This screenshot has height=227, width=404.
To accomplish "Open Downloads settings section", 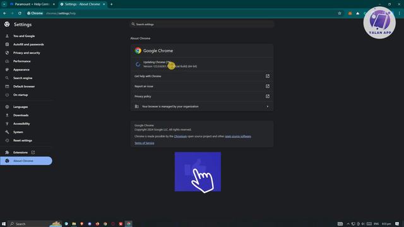I will coord(21,115).
